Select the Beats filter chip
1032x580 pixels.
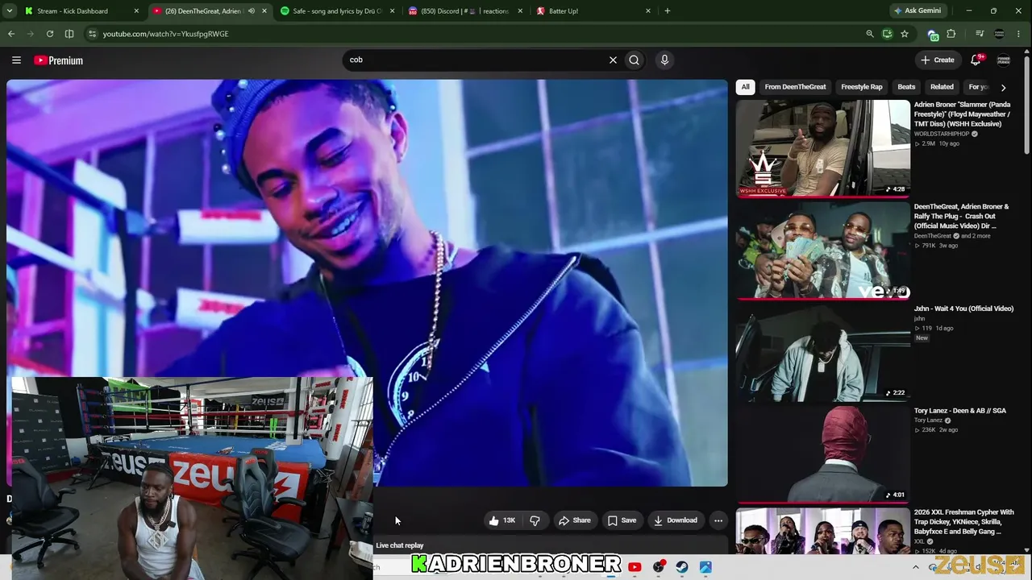click(906, 87)
